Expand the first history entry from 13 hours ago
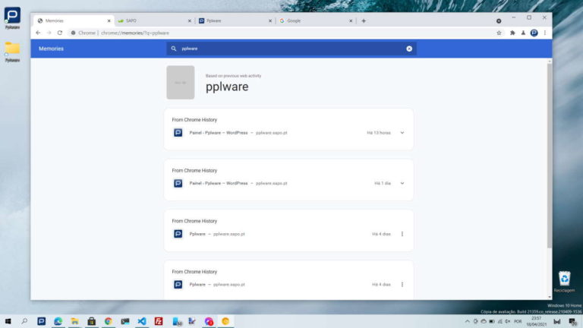Image resolution: width=583 pixels, height=328 pixels. (x=402, y=132)
